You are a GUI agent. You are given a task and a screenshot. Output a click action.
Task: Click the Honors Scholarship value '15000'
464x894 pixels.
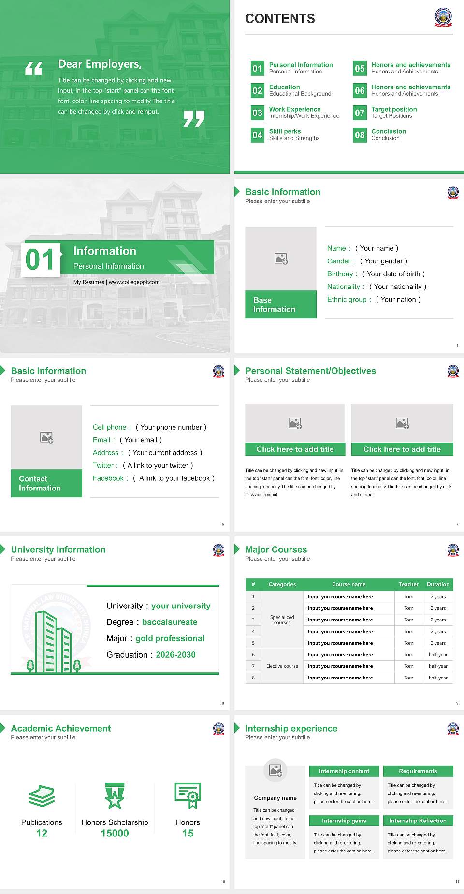coord(115,834)
